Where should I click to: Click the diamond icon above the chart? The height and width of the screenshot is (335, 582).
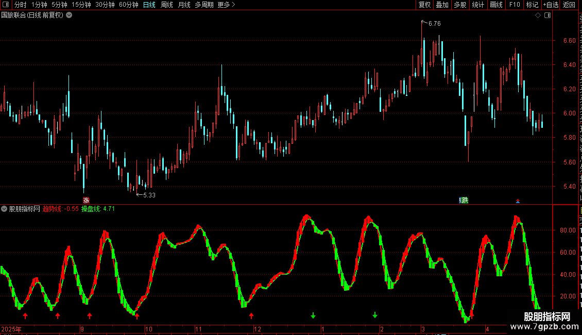coord(538,15)
